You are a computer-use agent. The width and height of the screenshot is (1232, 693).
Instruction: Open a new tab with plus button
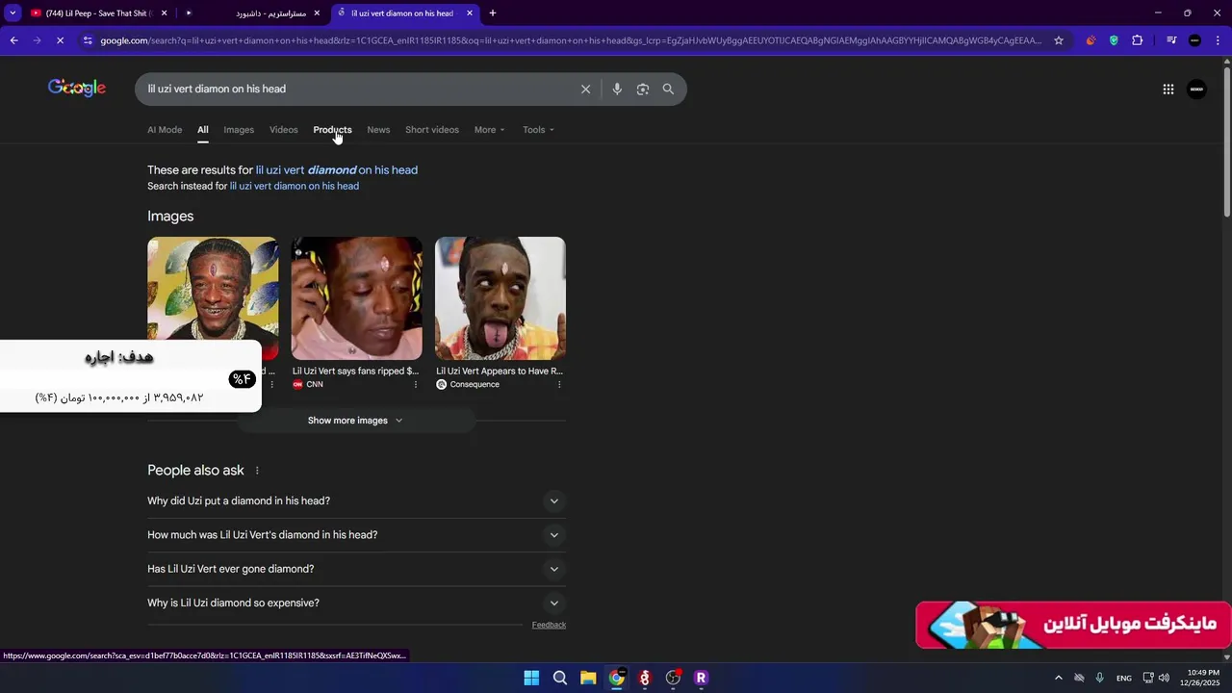493,13
